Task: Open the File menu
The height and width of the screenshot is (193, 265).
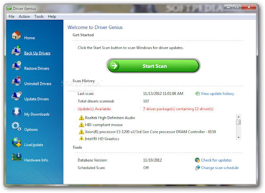Action: pos(11,17)
